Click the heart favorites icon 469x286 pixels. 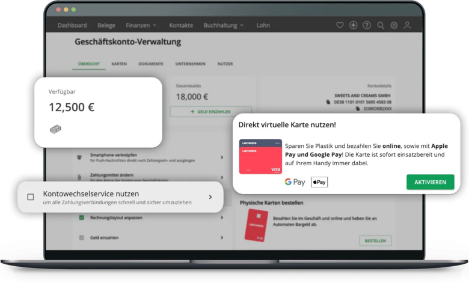tap(340, 25)
